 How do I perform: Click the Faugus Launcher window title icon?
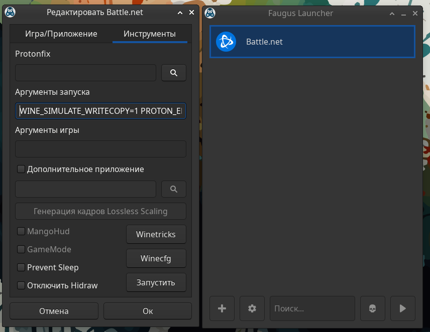pyautogui.click(x=210, y=13)
